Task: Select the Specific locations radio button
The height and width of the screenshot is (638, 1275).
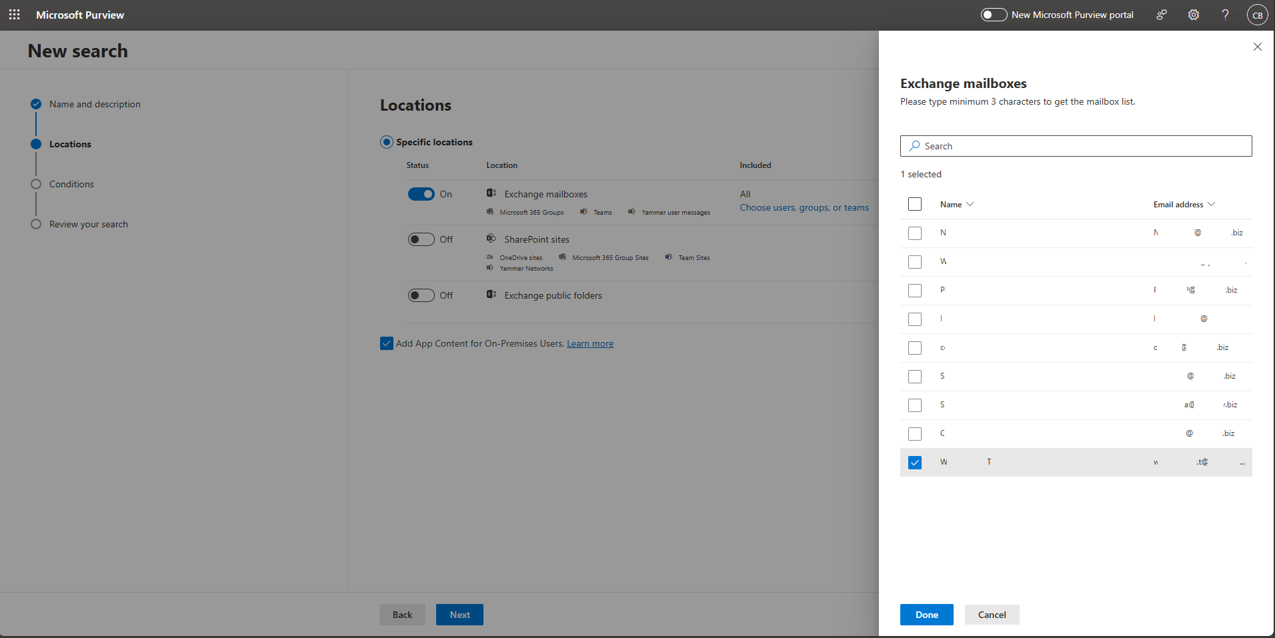Action: [x=387, y=142]
